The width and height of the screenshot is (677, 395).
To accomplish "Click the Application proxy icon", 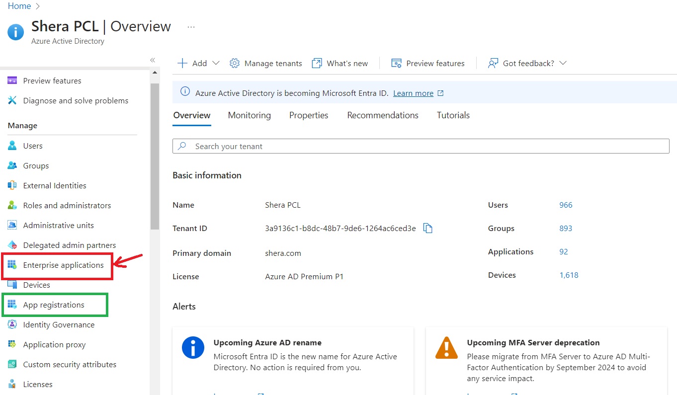I will pyautogui.click(x=12, y=344).
